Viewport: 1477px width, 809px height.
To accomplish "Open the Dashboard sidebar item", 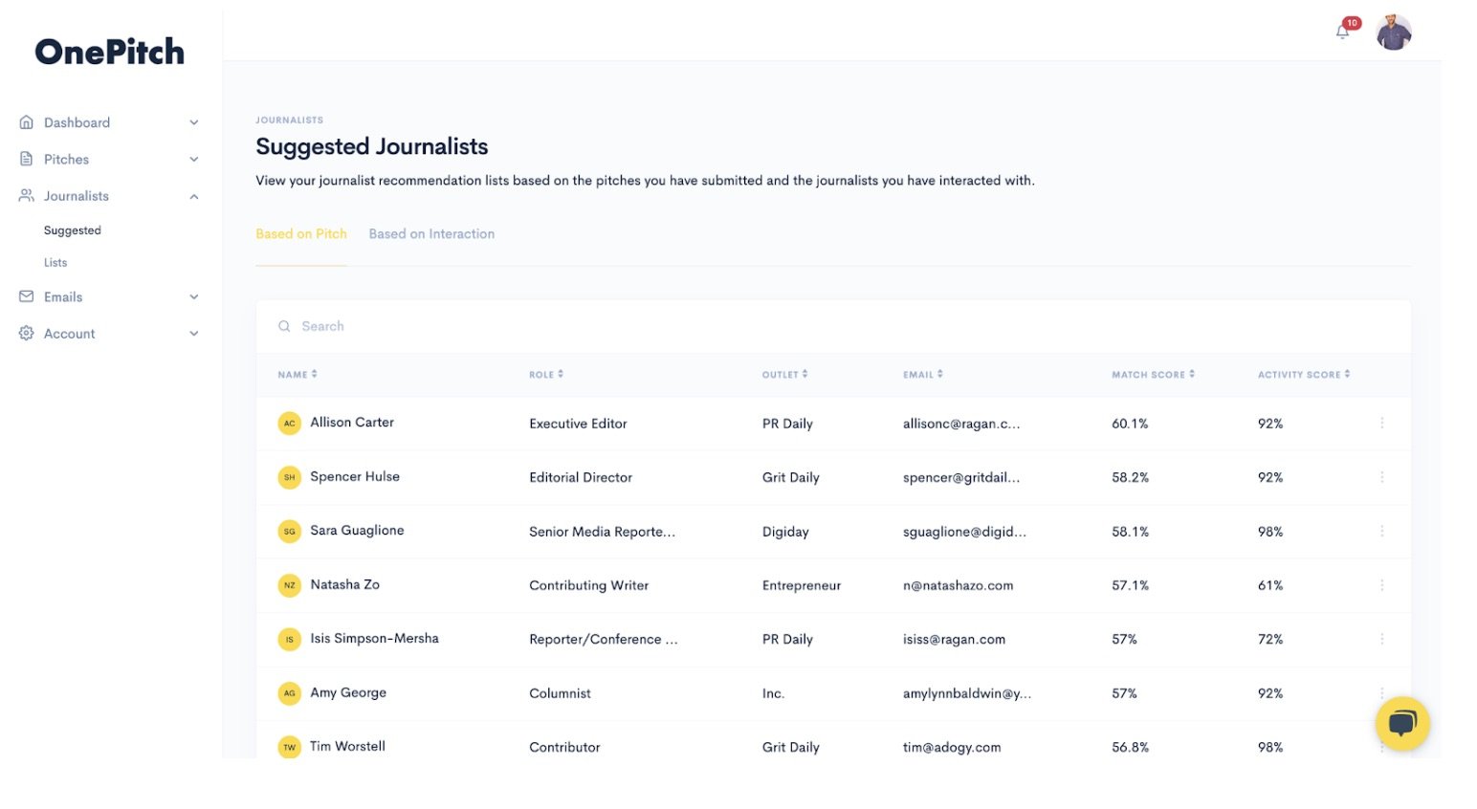I will [77, 122].
